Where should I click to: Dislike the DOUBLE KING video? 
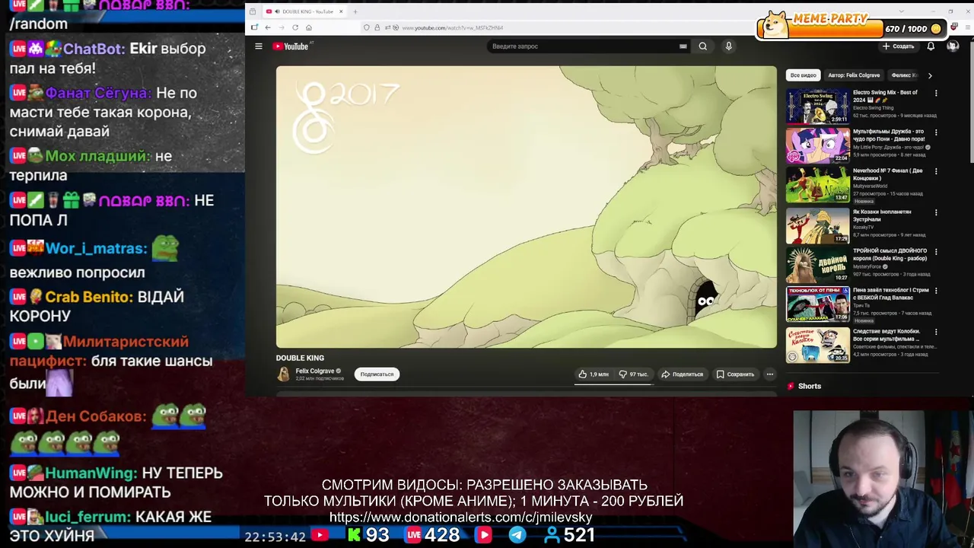click(x=633, y=374)
